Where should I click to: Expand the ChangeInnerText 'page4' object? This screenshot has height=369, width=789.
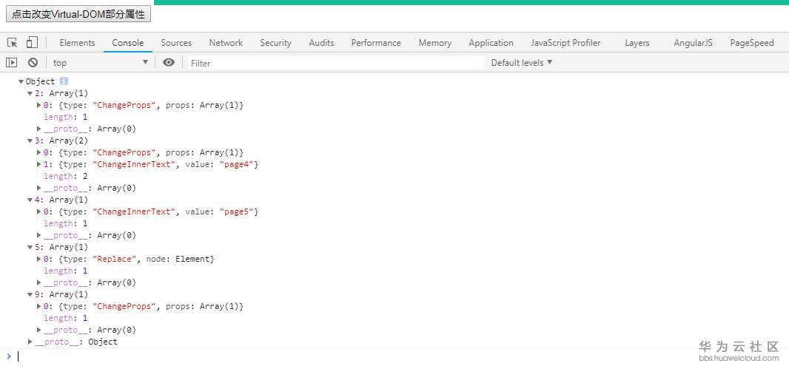click(x=38, y=164)
